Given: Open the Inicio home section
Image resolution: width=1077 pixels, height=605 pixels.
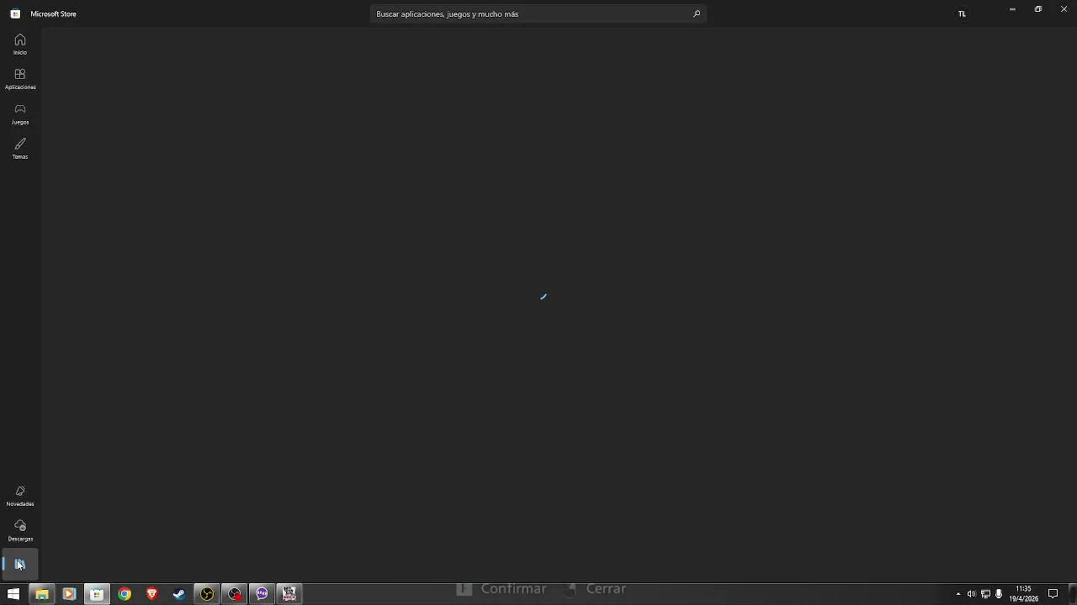Looking at the screenshot, I should tap(20, 45).
